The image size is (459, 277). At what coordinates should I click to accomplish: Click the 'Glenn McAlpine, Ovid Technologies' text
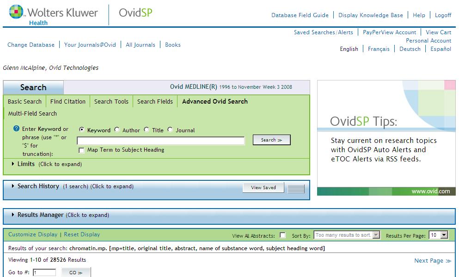[x=51, y=68]
